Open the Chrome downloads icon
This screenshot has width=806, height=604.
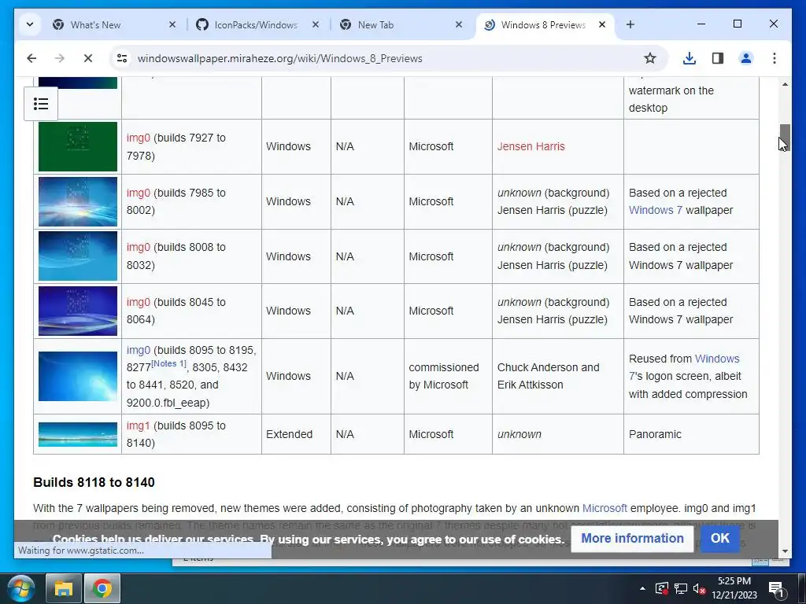690,58
